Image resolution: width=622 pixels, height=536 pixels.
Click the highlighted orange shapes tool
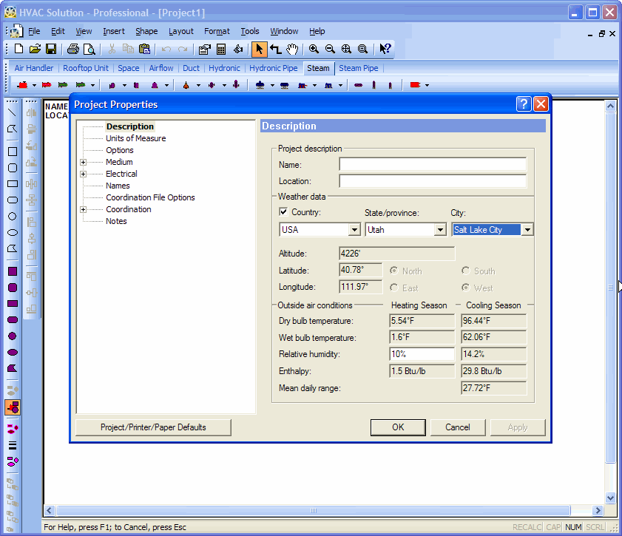tap(13, 407)
